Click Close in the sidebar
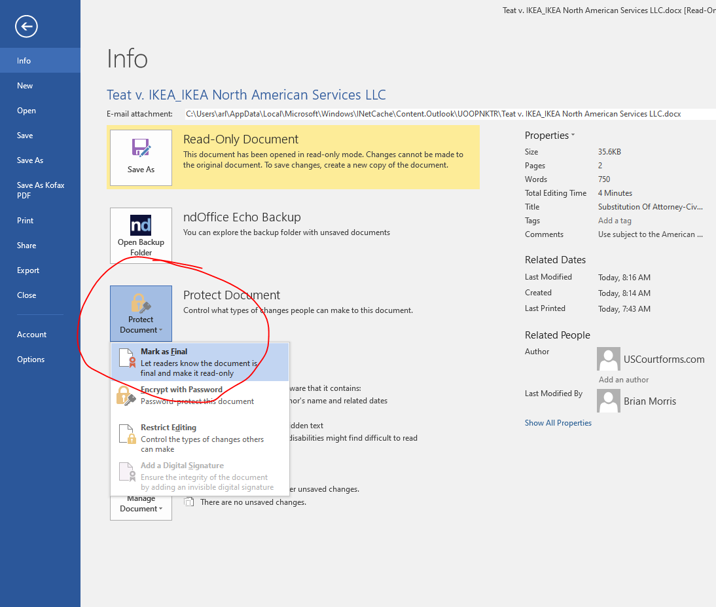 pyautogui.click(x=40, y=295)
